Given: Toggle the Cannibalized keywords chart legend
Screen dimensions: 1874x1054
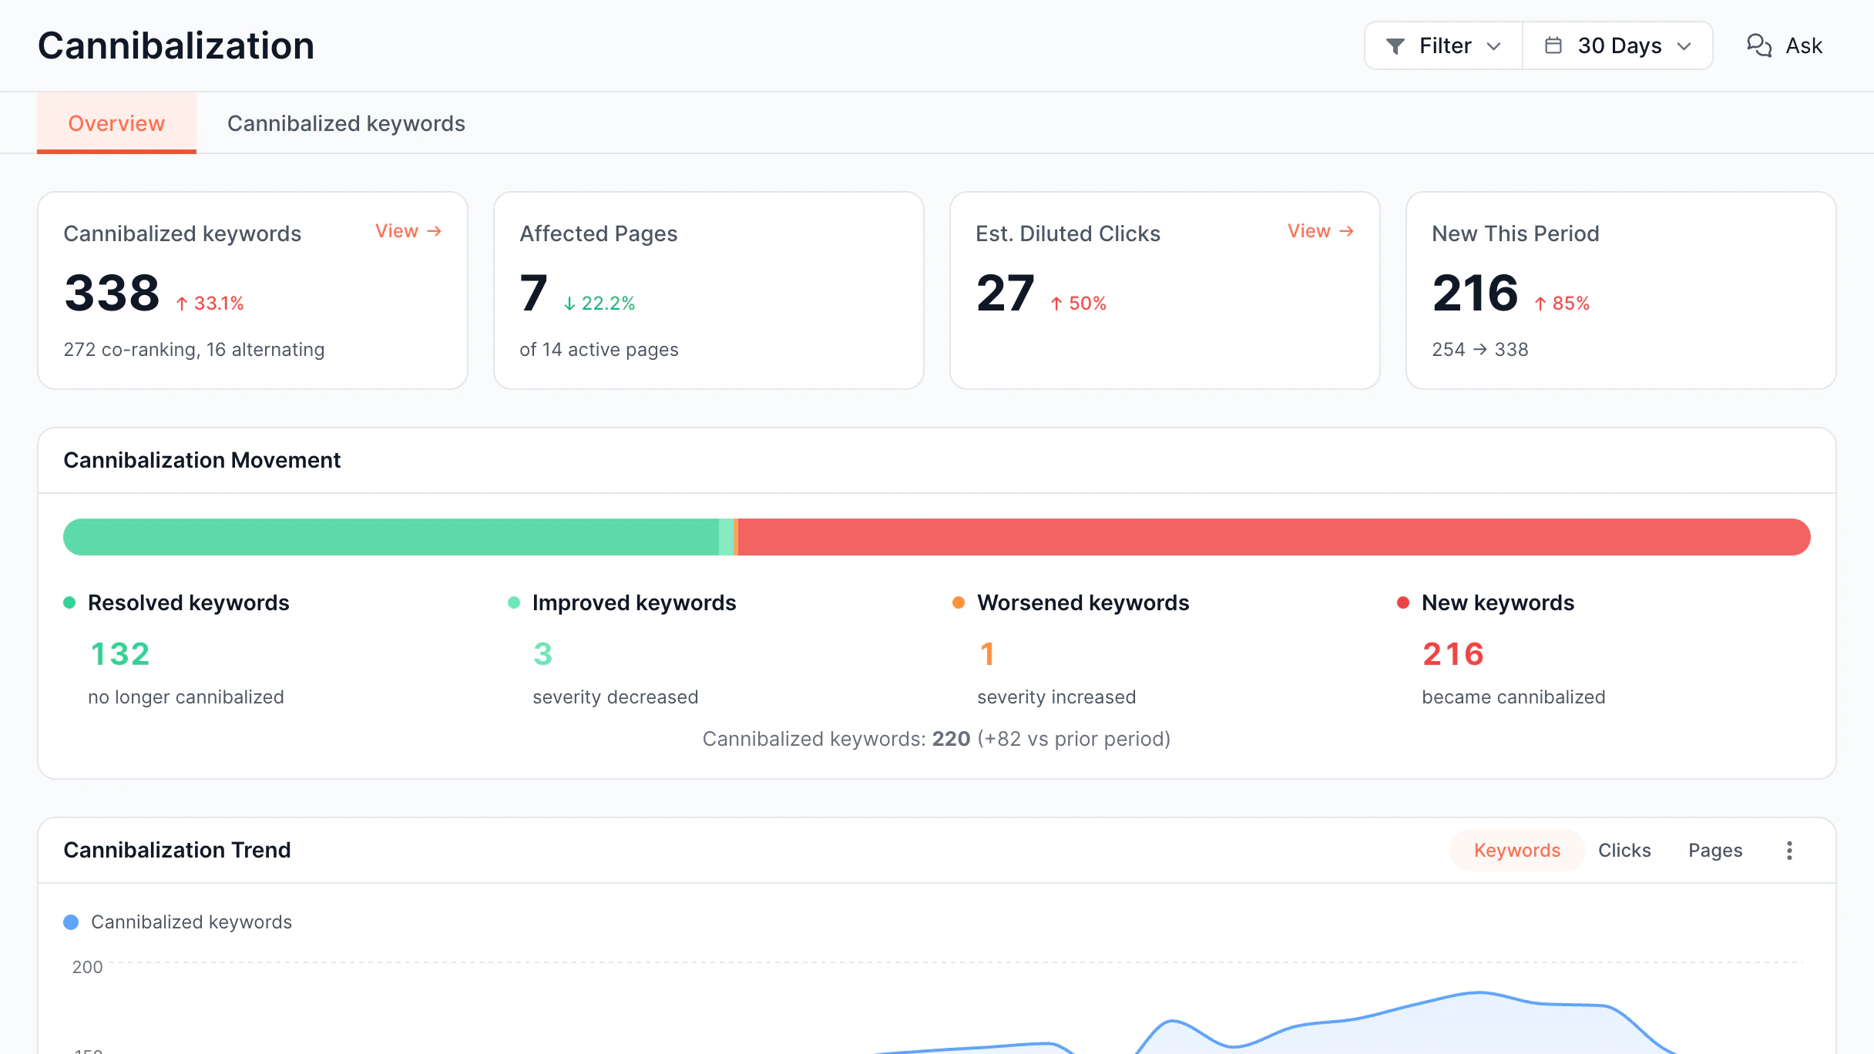Looking at the screenshot, I should pyautogui.click(x=178, y=921).
